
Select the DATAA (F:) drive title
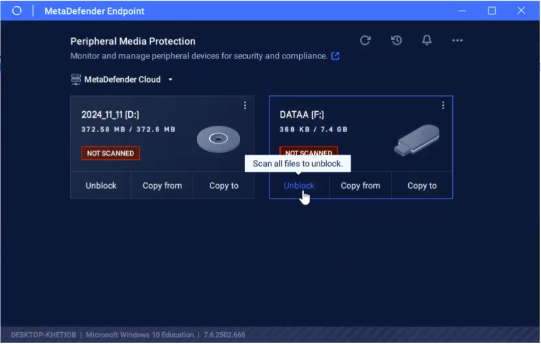click(302, 114)
